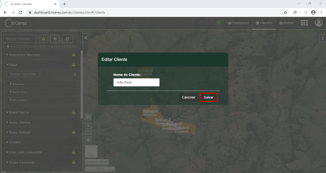The width and height of the screenshot is (326, 173).
Task: Switch map layer via Mapa thumbnail
Action: point(91,151)
